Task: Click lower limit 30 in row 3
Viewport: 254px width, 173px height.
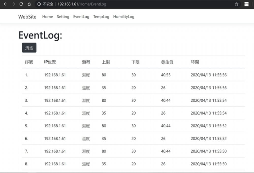Action: [x=134, y=100]
